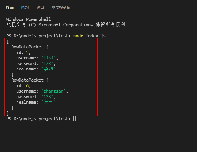Click the Microsoft Corporation copyright line

click(67, 25)
